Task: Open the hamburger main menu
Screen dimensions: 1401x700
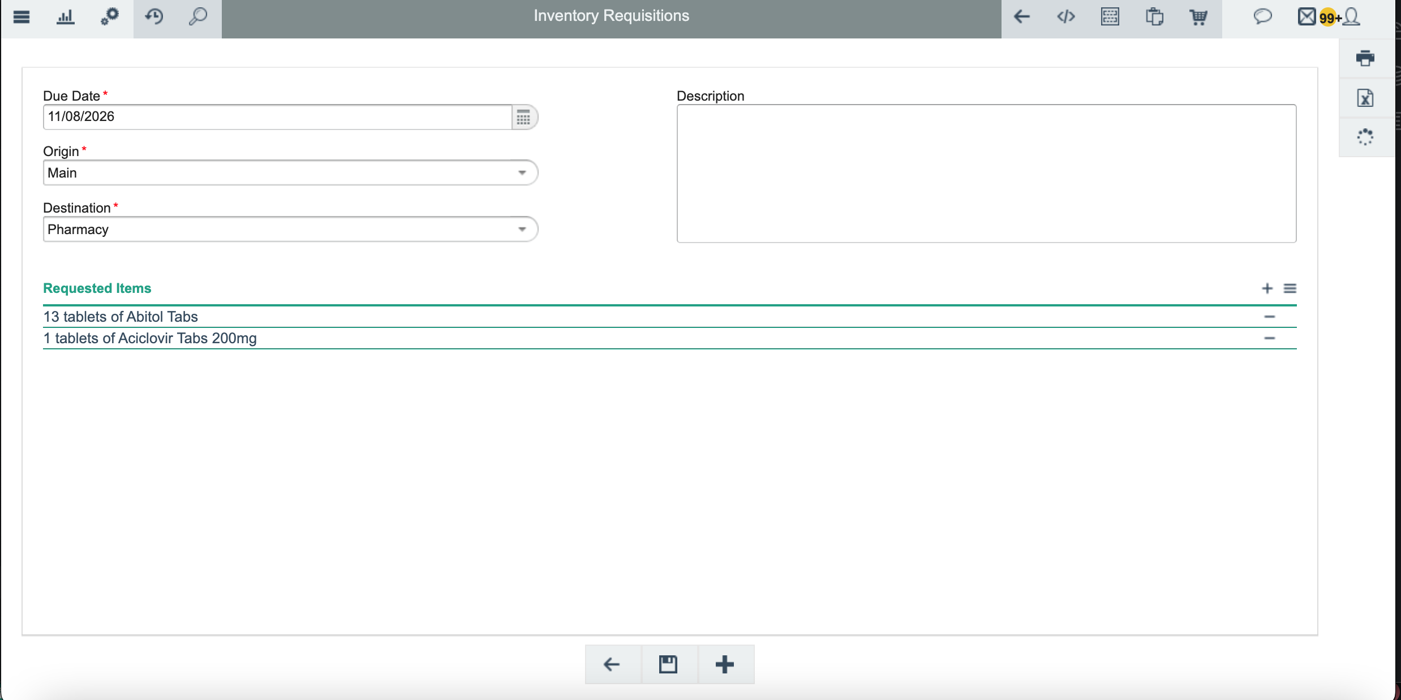Action: pos(22,17)
